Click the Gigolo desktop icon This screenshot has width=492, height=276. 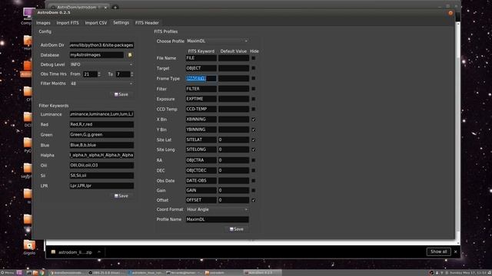(29, 247)
